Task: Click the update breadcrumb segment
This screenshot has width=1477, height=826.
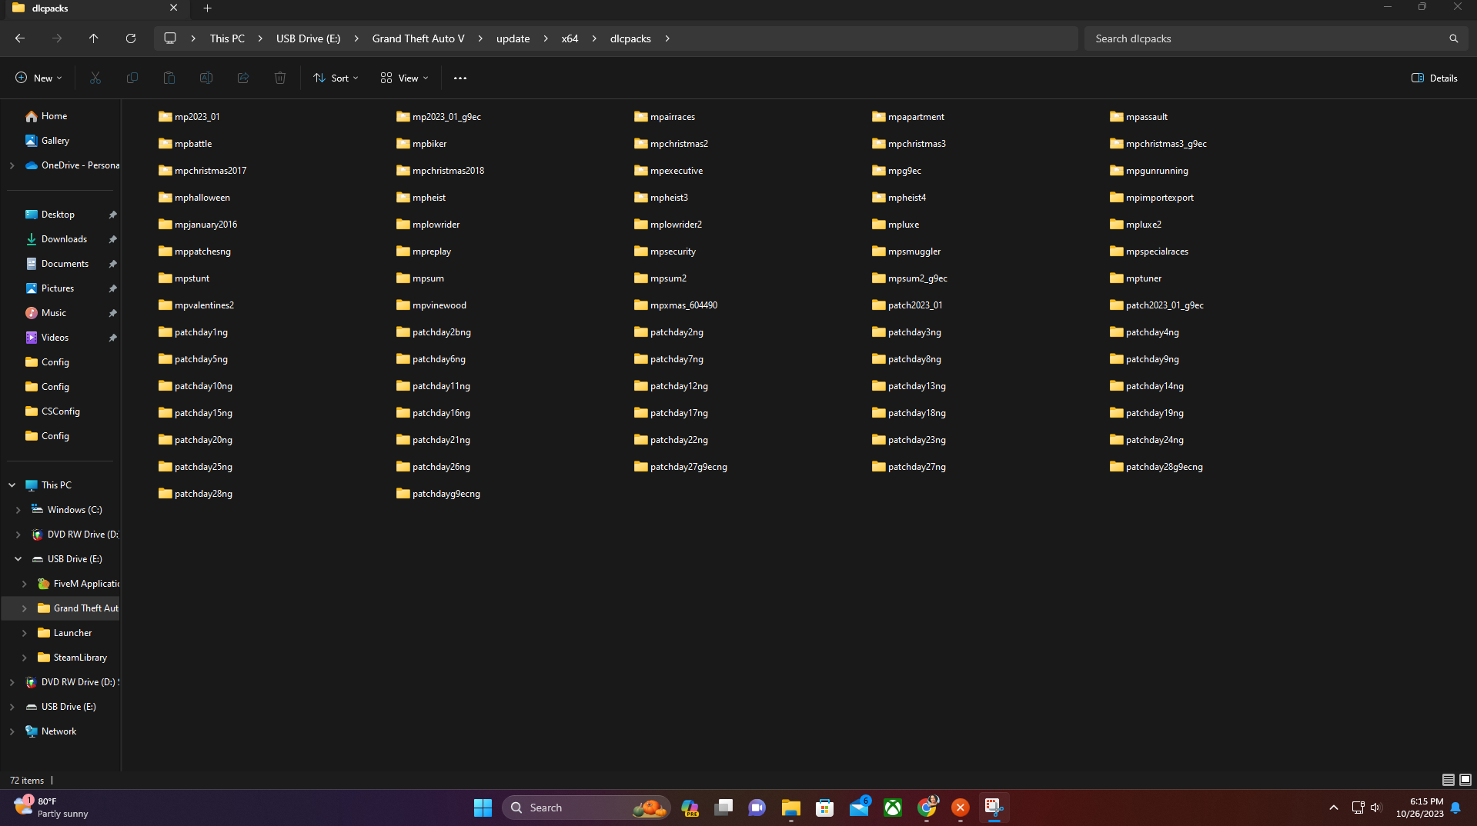Action: coord(513,38)
